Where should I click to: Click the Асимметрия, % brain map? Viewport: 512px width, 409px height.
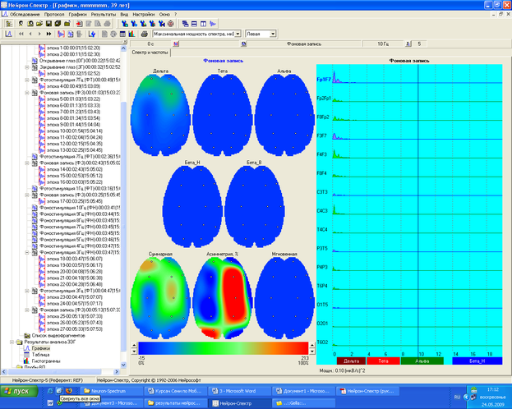[223, 297]
